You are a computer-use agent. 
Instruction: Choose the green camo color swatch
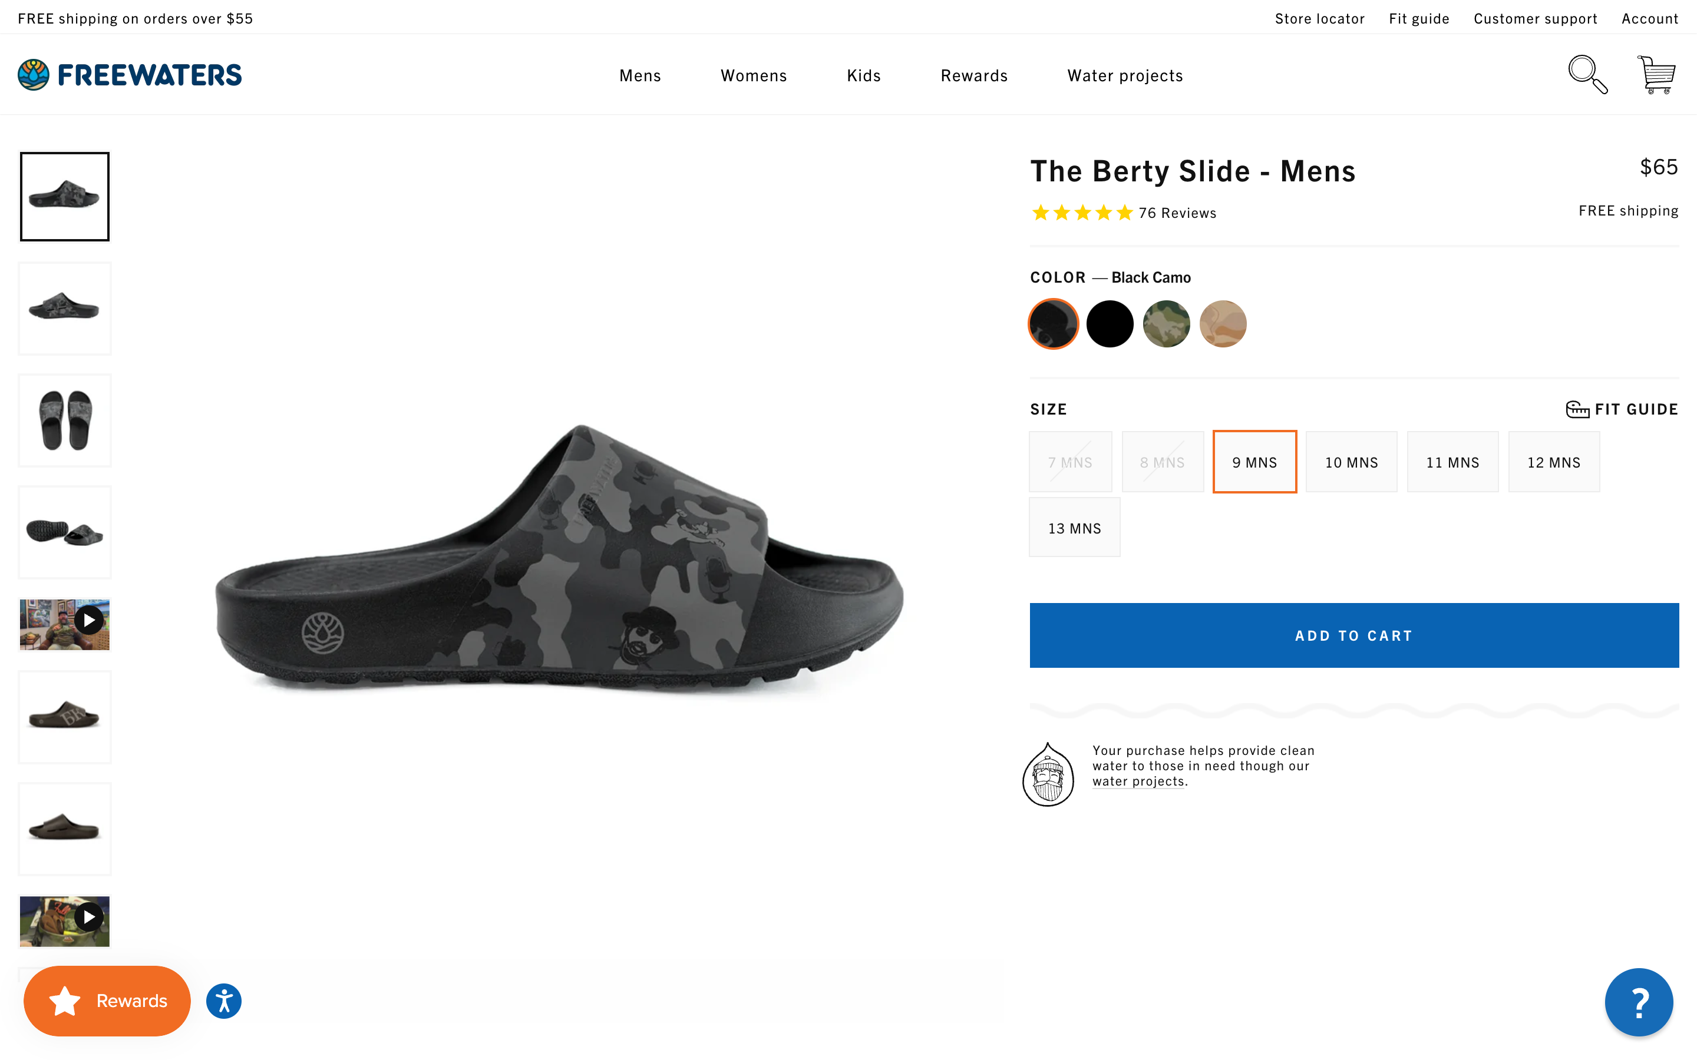click(x=1166, y=324)
